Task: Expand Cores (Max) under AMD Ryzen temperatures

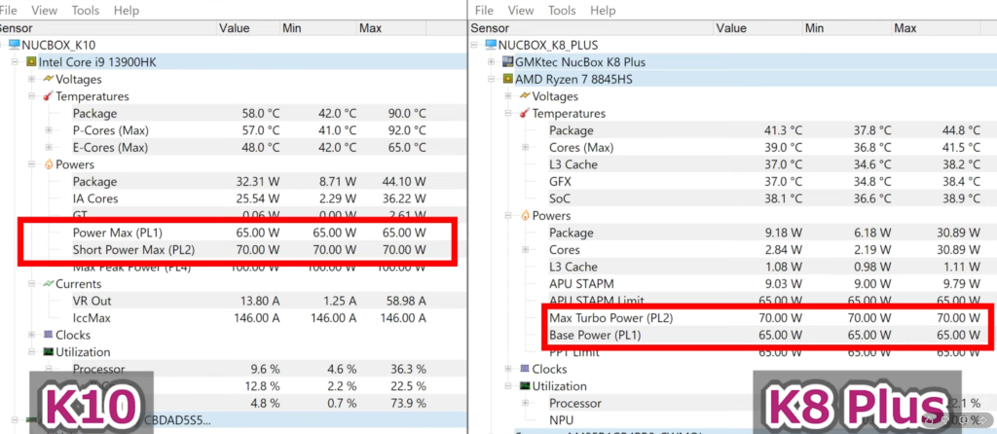Action: 525,148
